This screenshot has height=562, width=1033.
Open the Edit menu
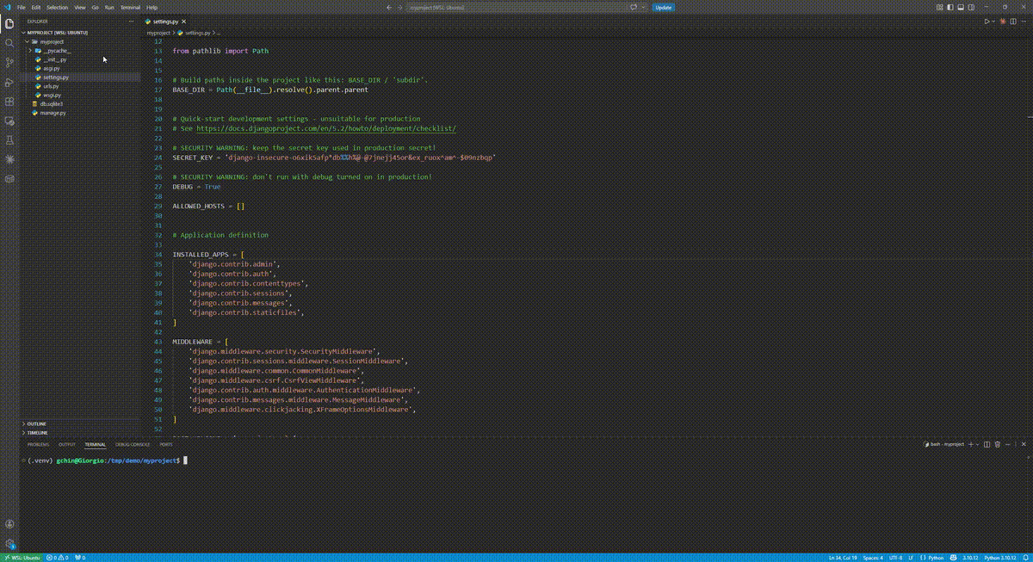36,7
